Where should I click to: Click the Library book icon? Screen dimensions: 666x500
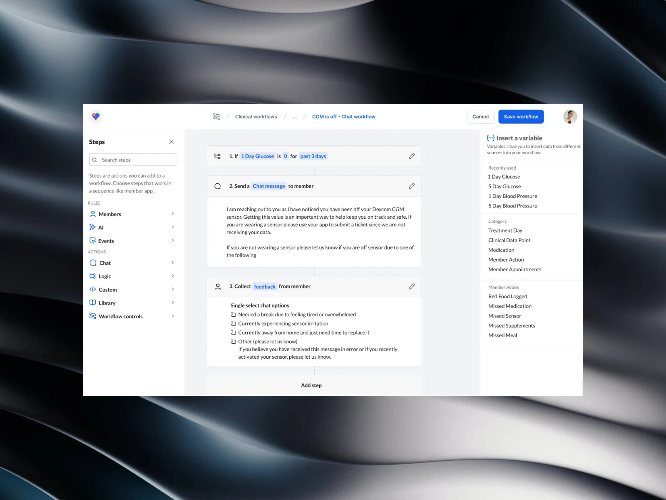pos(92,302)
